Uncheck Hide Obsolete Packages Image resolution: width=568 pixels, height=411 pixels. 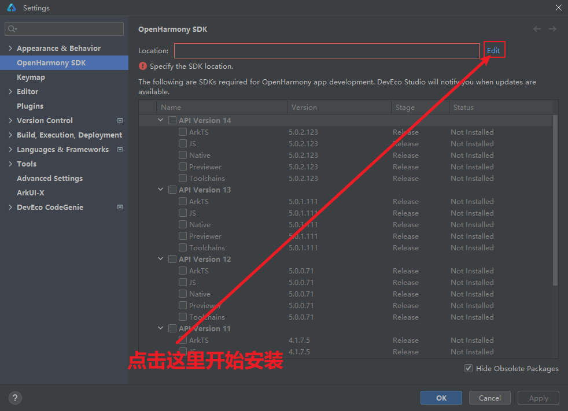pyautogui.click(x=469, y=368)
